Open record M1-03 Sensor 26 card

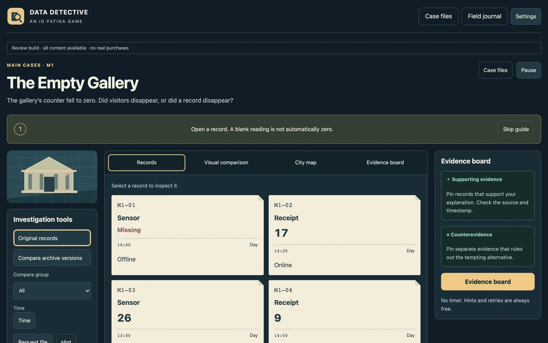point(188,312)
